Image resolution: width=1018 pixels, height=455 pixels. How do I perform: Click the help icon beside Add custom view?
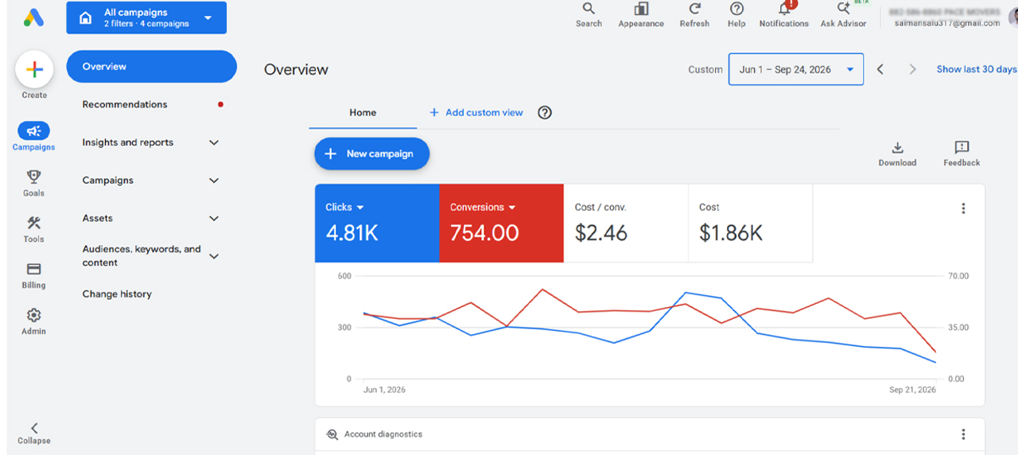(x=545, y=112)
